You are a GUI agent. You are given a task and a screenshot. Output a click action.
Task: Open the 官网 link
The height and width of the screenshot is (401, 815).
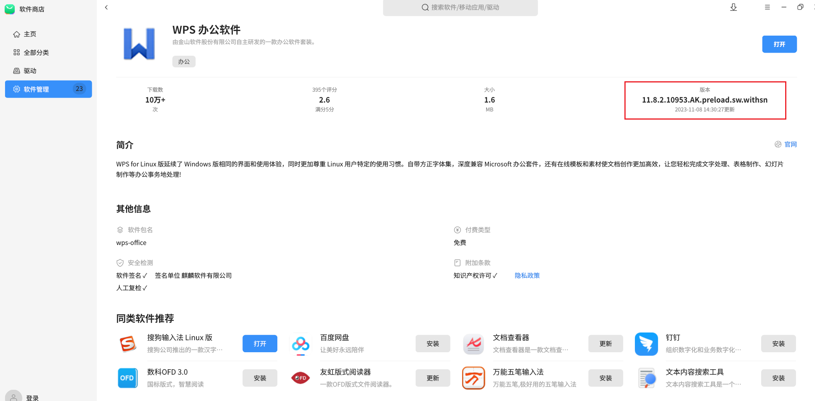pyautogui.click(x=791, y=144)
